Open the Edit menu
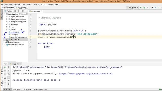 (x=6, y=4)
